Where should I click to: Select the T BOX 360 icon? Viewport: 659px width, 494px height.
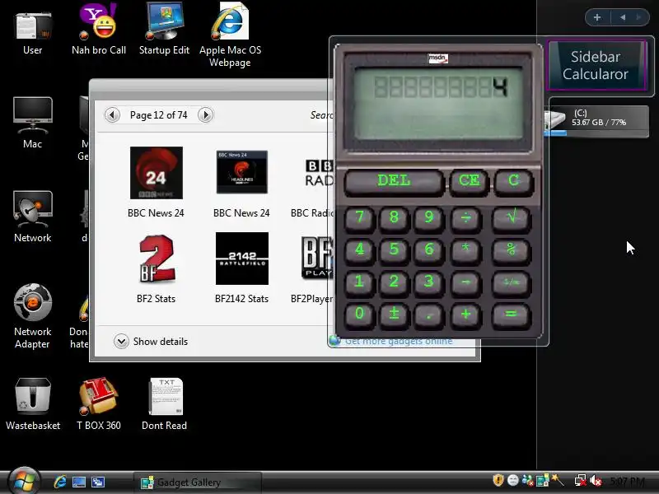(x=99, y=404)
